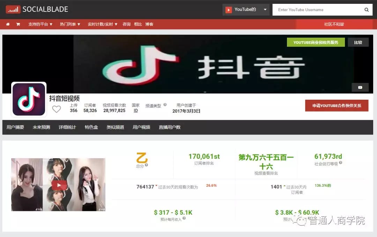Click help icon next to 社会刻刀等级
The height and width of the screenshot is (237, 377).
(340, 162)
